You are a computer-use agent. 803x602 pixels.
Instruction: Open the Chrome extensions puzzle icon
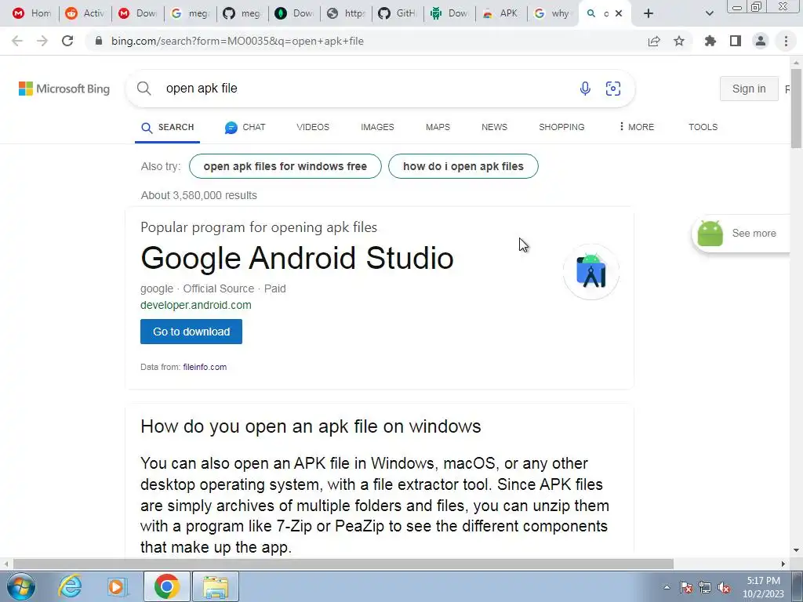point(710,41)
